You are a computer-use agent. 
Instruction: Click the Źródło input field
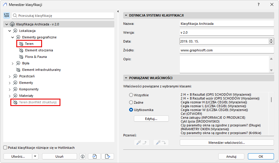coord(227,50)
